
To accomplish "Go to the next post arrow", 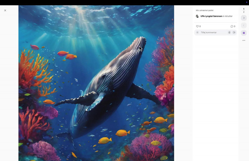I will pyautogui.click(x=244, y=18).
